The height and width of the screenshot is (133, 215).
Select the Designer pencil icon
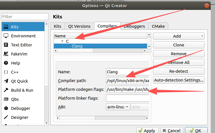(x=6, y=117)
